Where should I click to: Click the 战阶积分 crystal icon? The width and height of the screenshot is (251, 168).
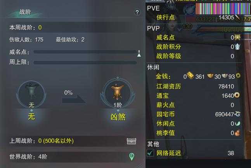[237, 47]
